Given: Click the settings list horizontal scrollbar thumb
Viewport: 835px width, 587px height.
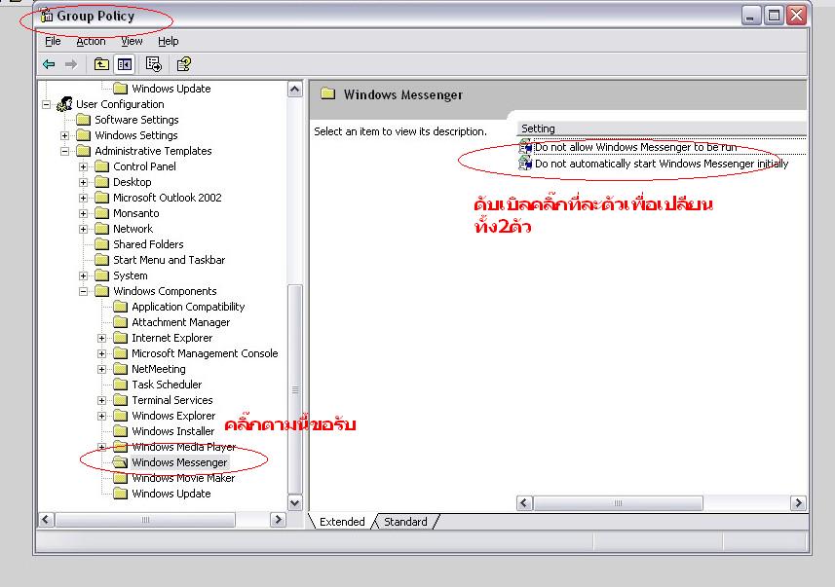Looking at the screenshot, I should click(619, 503).
